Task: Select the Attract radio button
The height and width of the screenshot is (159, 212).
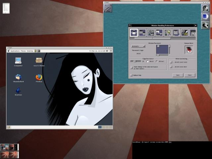Action: click(157, 61)
